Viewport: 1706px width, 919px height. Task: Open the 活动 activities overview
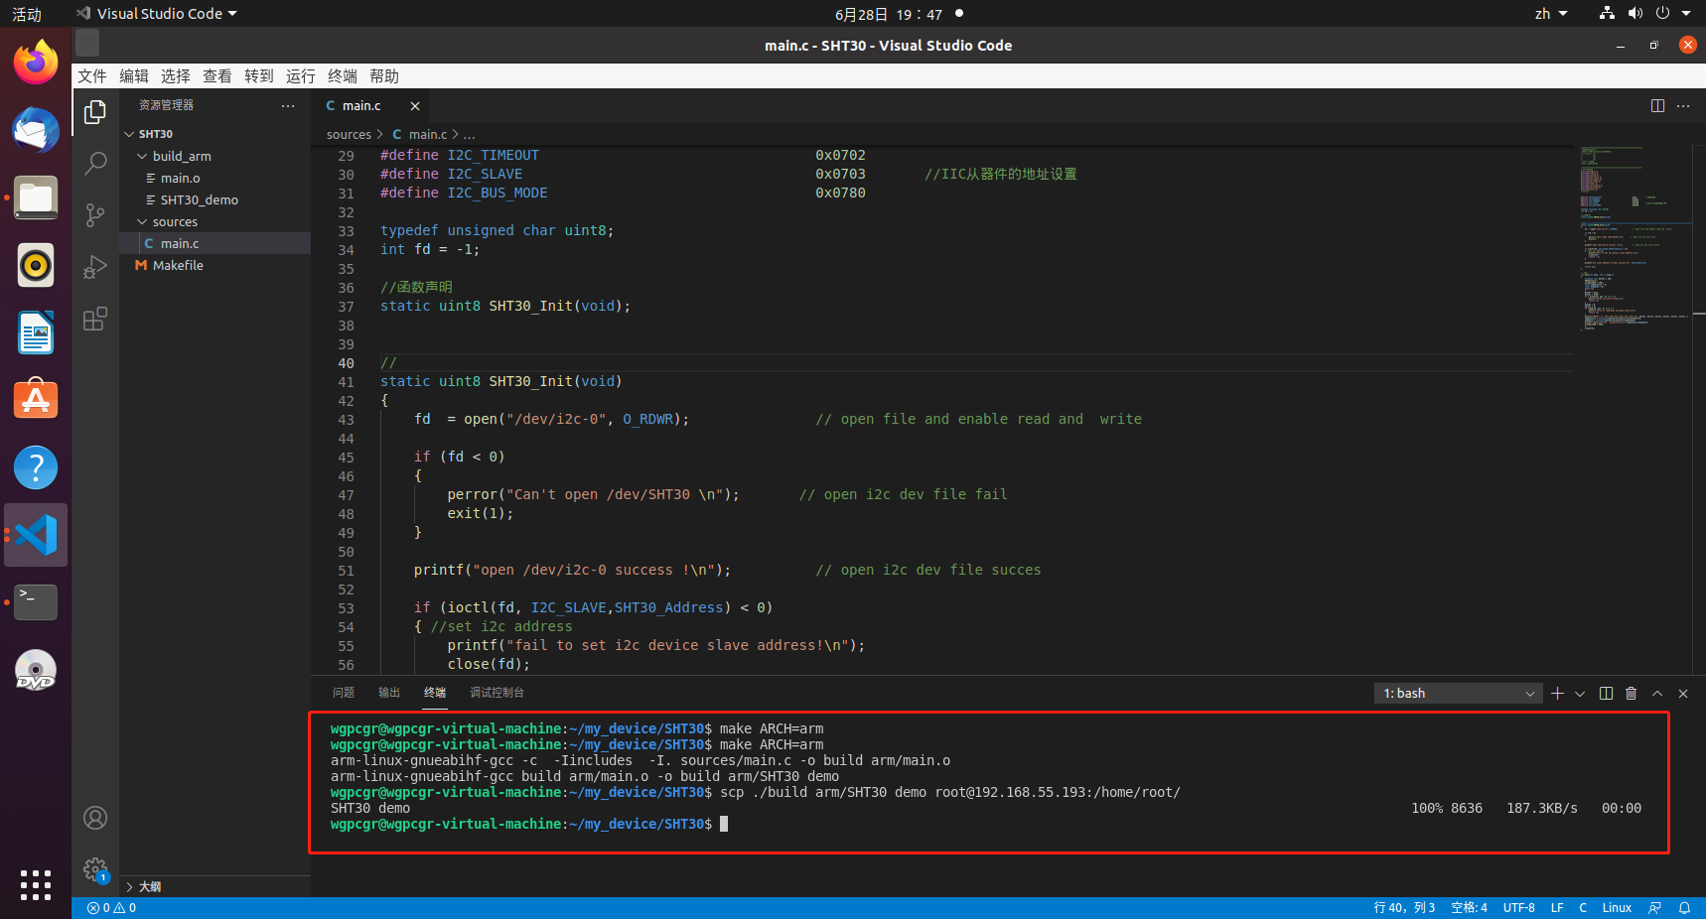pyautogui.click(x=27, y=14)
